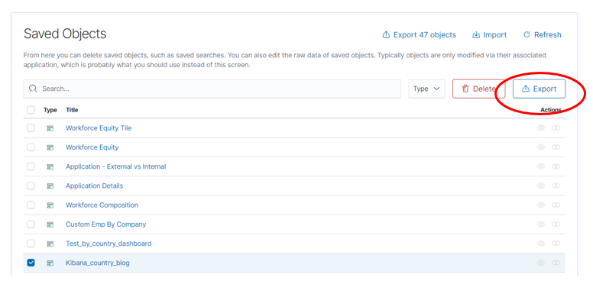Check the Workforce Composition checkbox
The height and width of the screenshot is (284, 593).
click(31, 205)
